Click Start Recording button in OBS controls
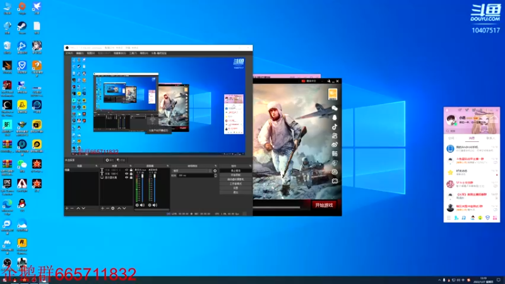 pos(235,175)
